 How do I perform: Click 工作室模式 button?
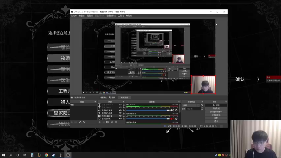click(x=216, y=115)
